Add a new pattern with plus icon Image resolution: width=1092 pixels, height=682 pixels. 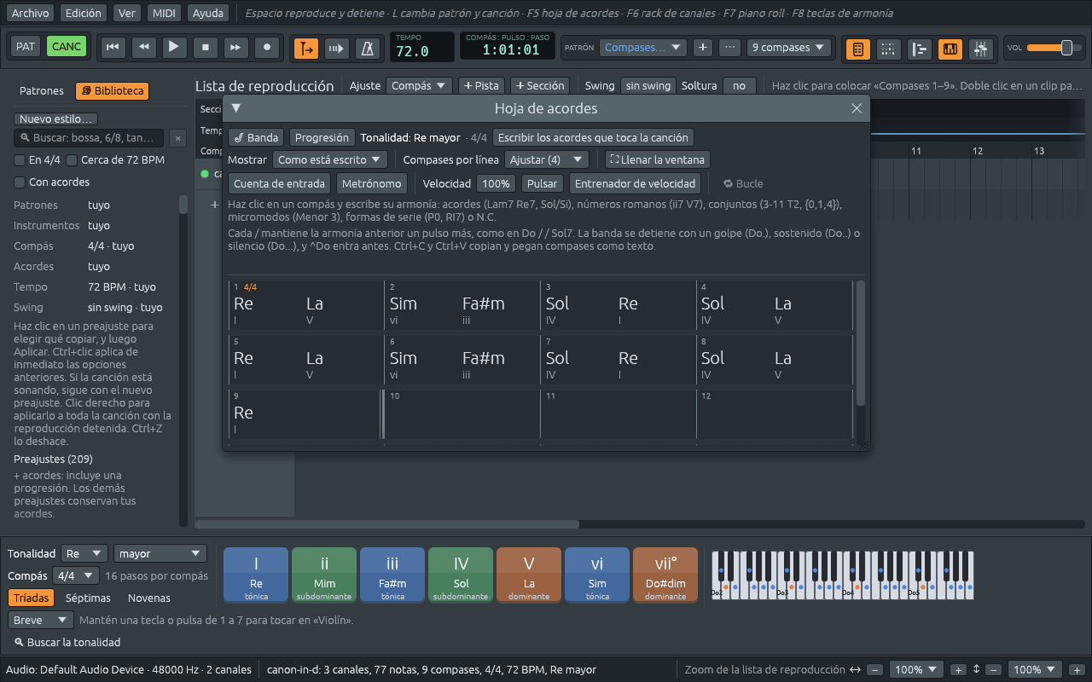702,48
